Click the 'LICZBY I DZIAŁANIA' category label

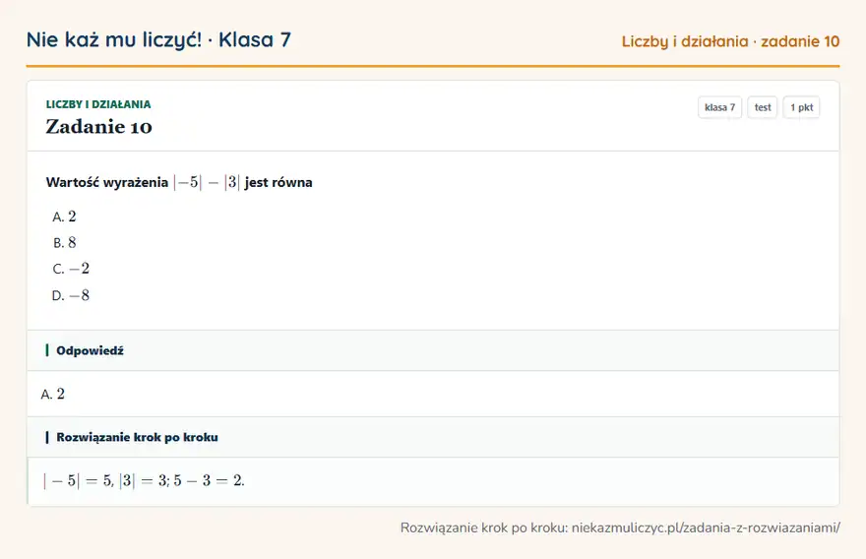pos(98,104)
